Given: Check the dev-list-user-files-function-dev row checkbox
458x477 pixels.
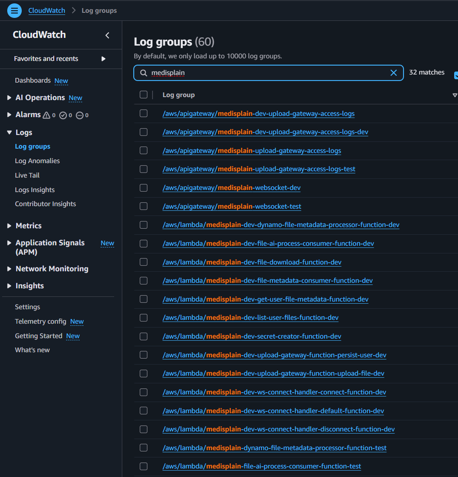Looking at the screenshot, I should (x=144, y=318).
